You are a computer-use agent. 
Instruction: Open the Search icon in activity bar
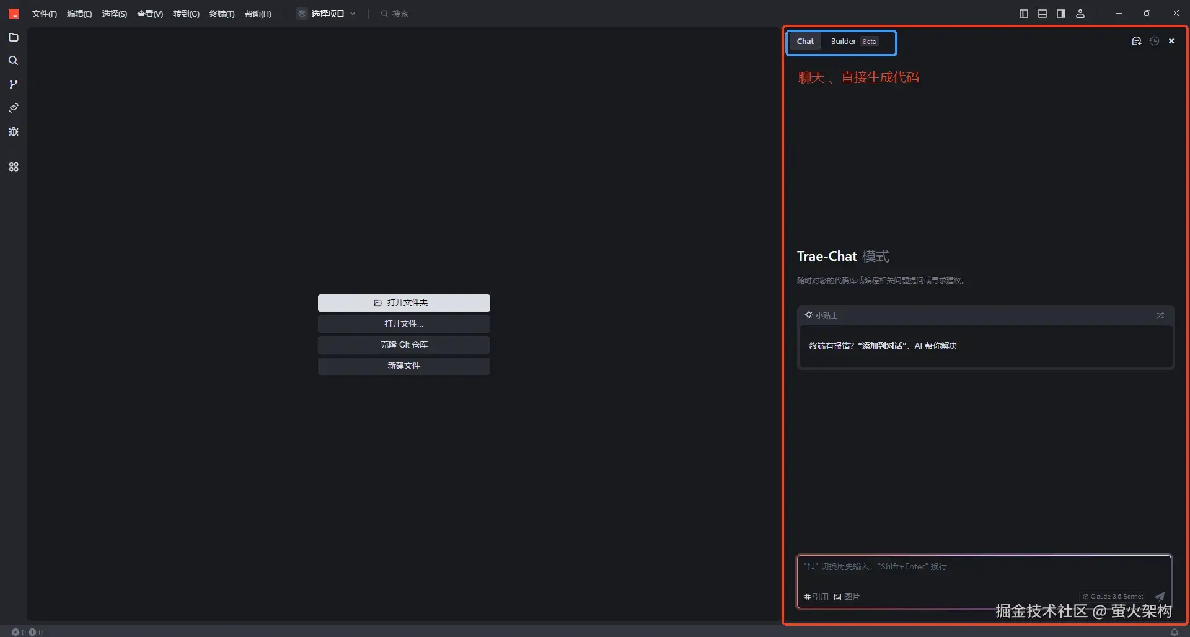pos(14,61)
